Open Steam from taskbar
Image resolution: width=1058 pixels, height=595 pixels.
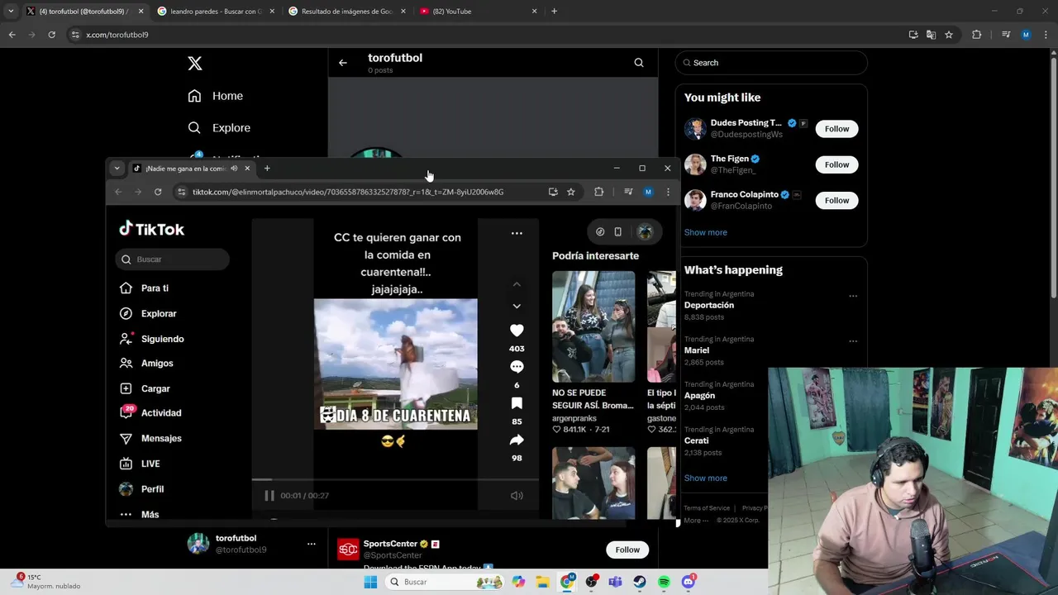(x=640, y=582)
